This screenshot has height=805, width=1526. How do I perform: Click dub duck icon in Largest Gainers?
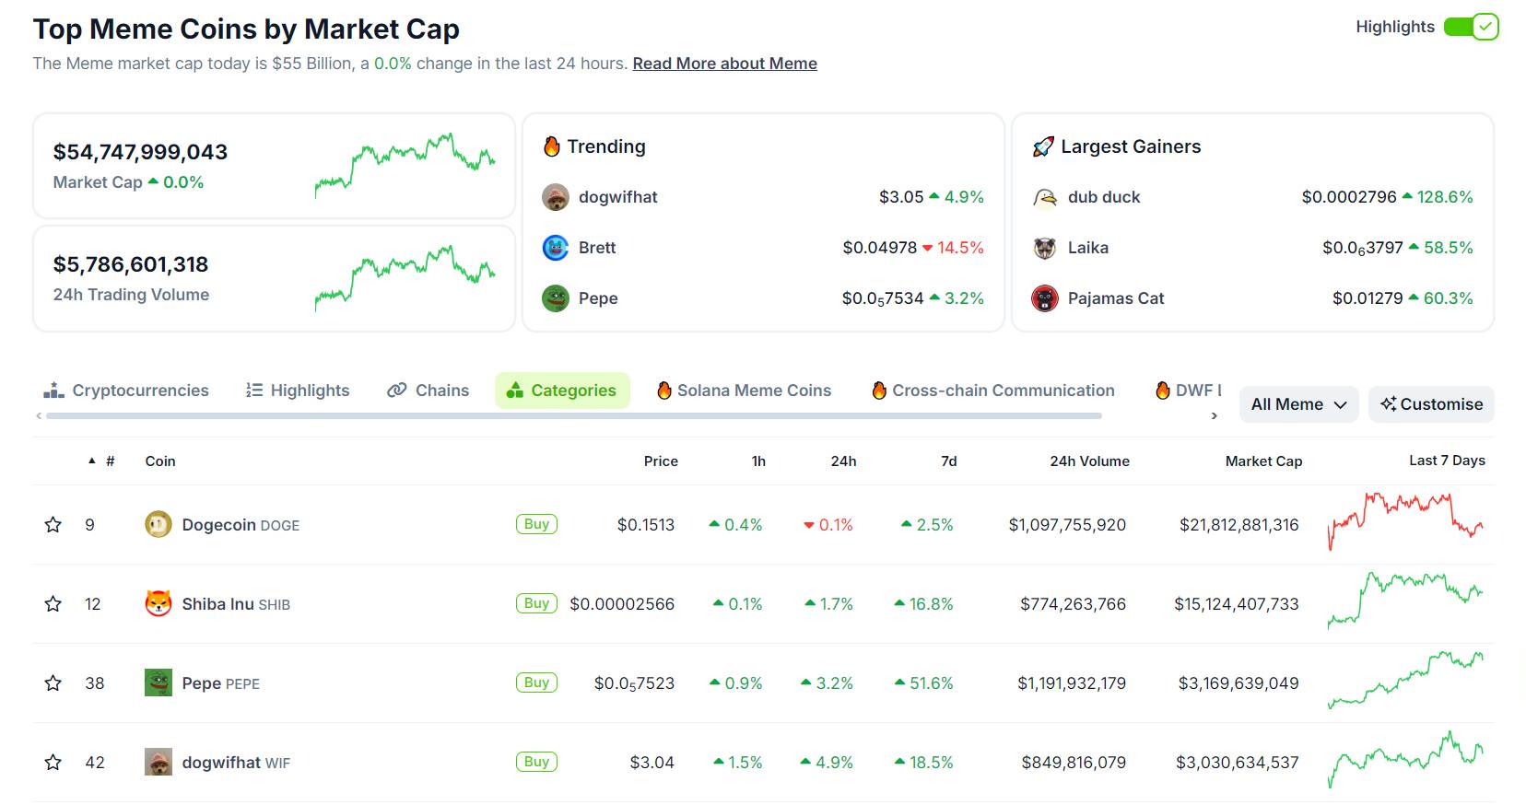click(1045, 197)
